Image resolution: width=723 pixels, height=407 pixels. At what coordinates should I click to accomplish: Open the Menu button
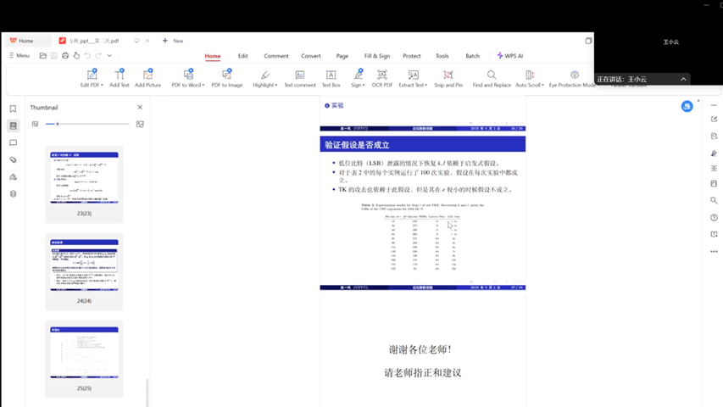pyautogui.click(x=19, y=56)
